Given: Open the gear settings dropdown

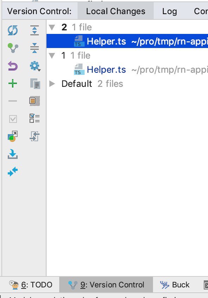Looking at the screenshot, I should pyautogui.click(x=35, y=66).
